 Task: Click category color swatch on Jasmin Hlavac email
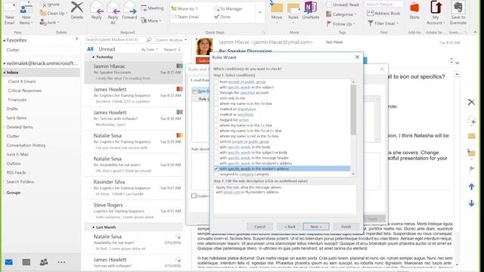pos(179,66)
